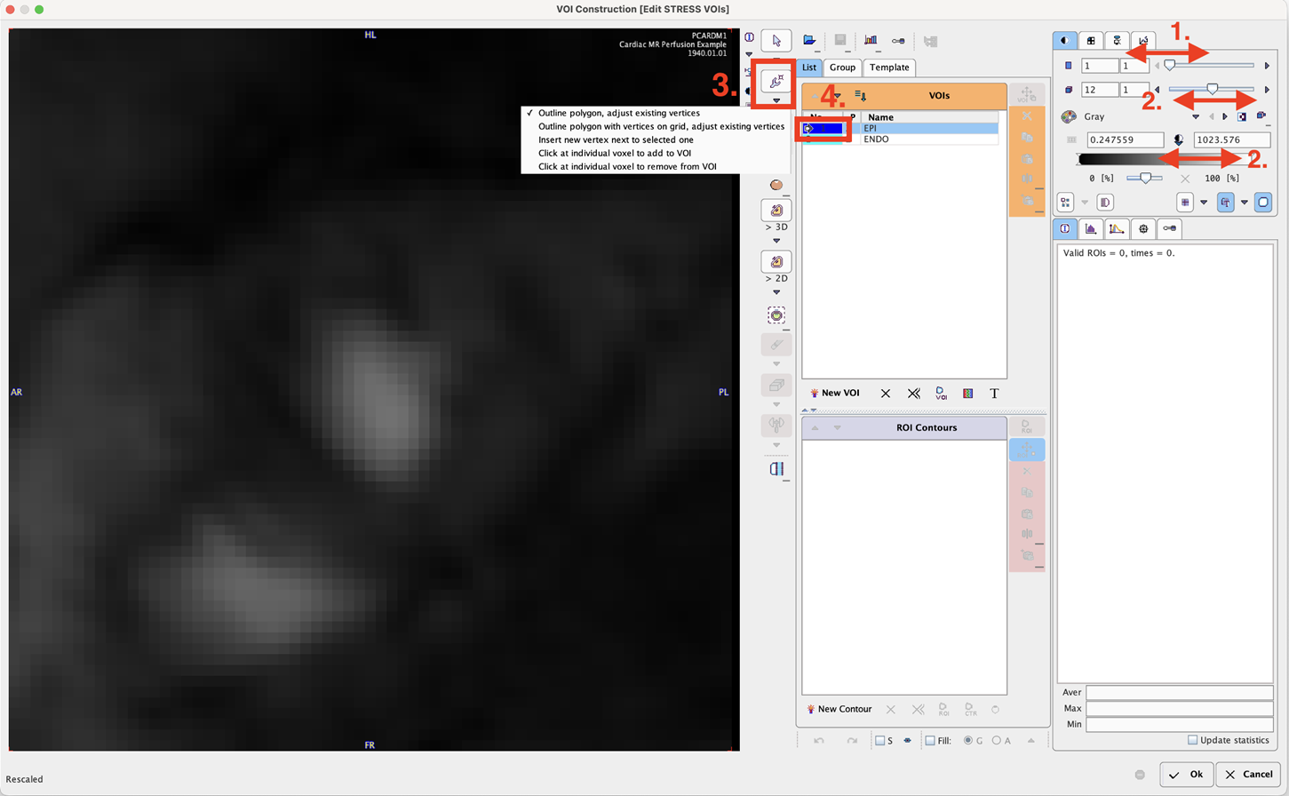Choose Insert new vertex next to selected one
This screenshot has height=796, width=1289.
click(x=616, y=139)
